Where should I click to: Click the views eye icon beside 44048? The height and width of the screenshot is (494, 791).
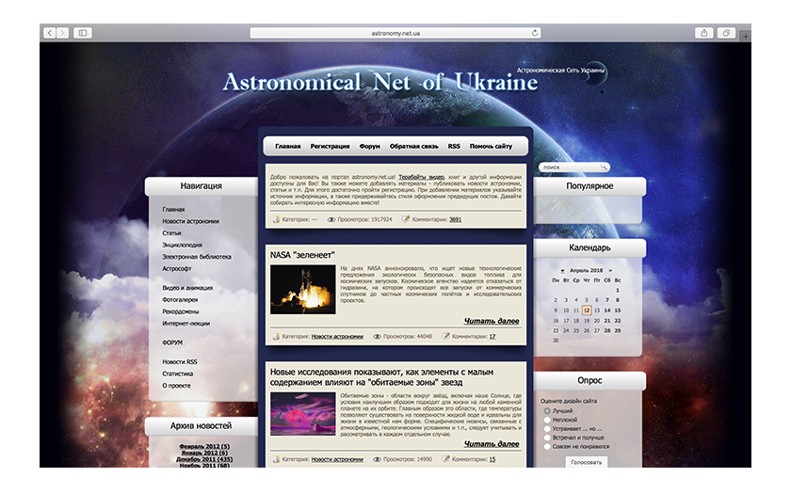[377, 336]
